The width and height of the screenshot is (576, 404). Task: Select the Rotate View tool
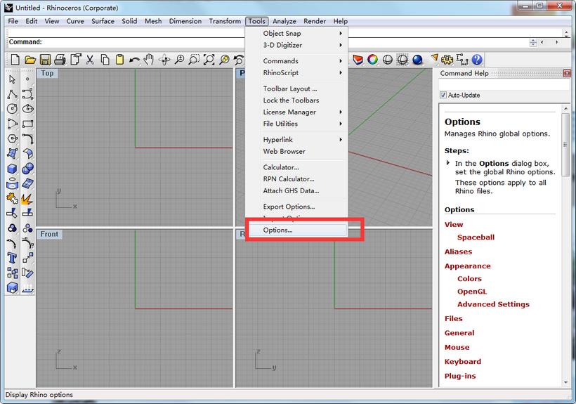click(164, 60)
